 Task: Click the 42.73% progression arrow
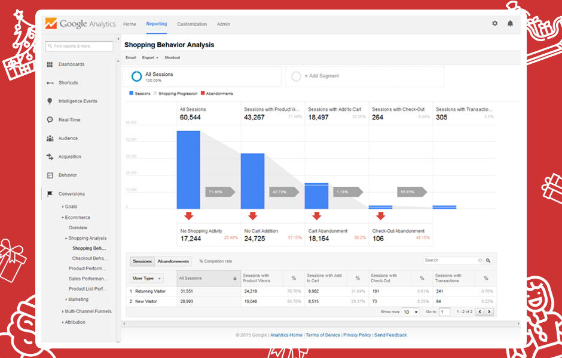[284, 192]
